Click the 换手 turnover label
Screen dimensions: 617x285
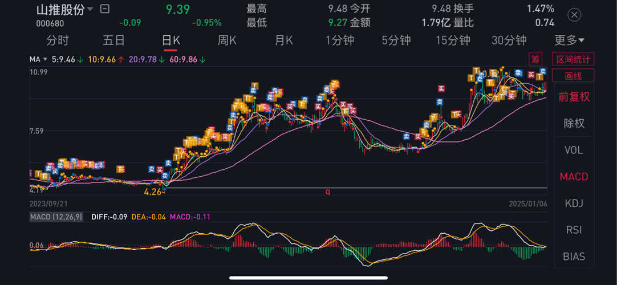pos(464,9)
